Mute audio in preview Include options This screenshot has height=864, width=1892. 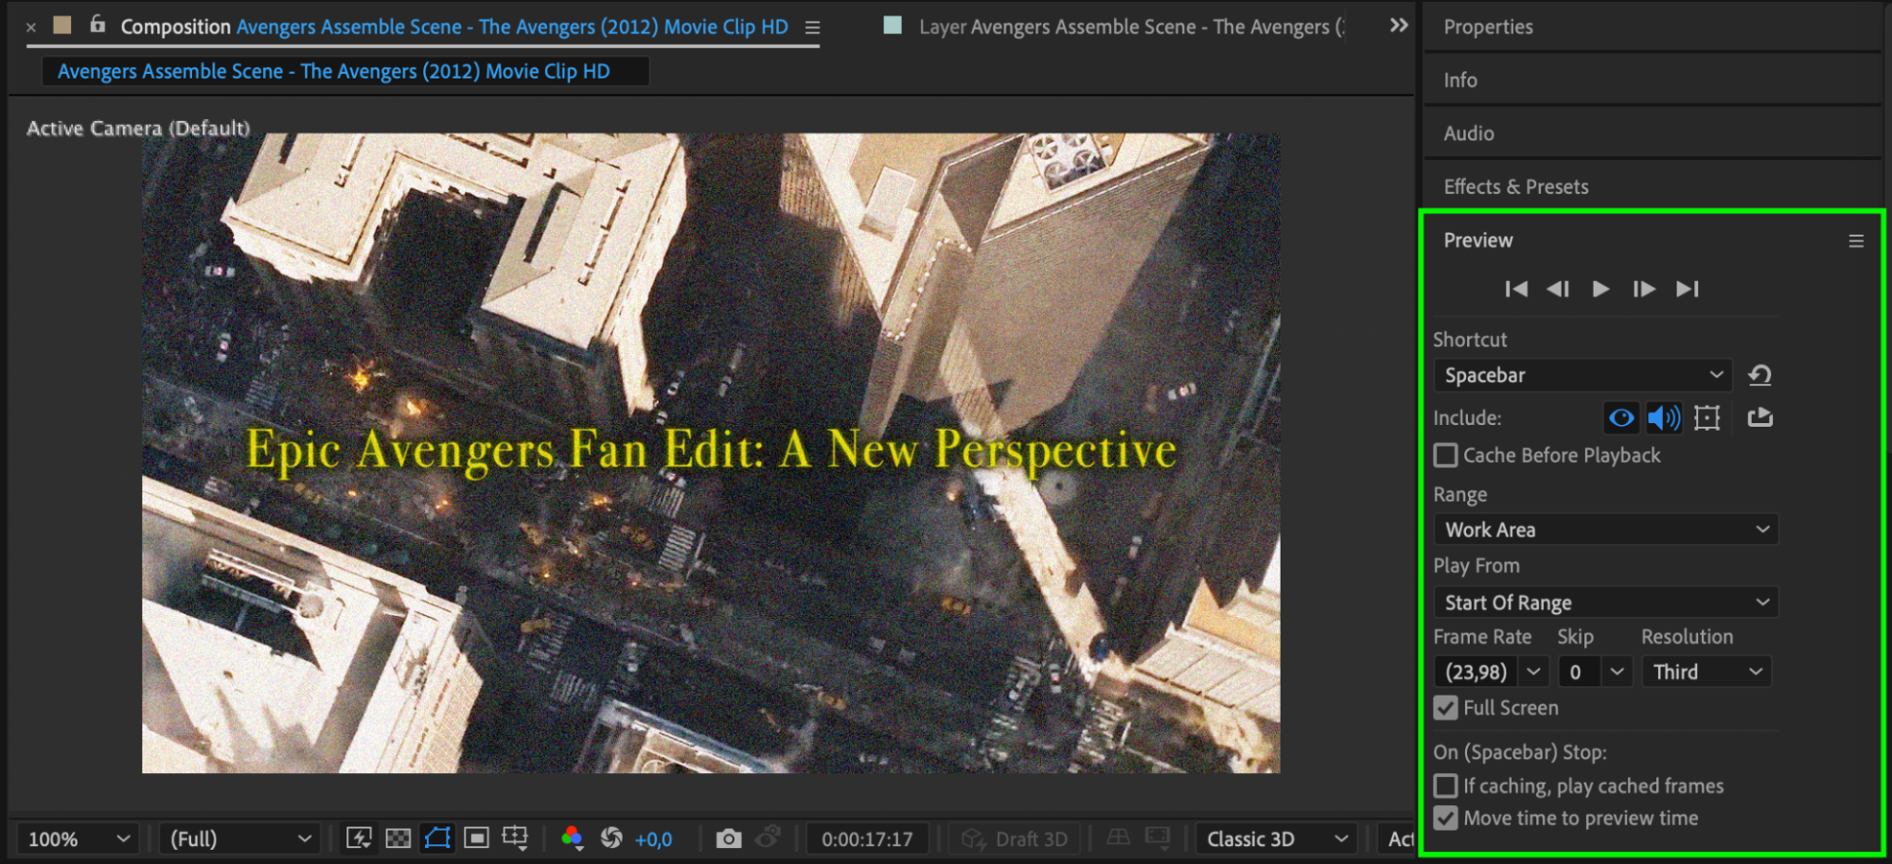[1664, 417]
